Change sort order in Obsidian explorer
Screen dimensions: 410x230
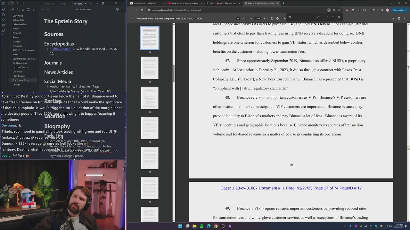tap(23, 10)
